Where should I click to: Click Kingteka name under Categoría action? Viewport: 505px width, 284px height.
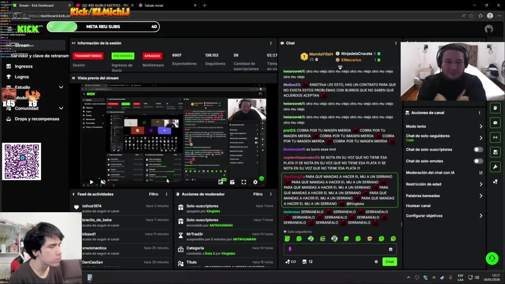tap(228, 253)
